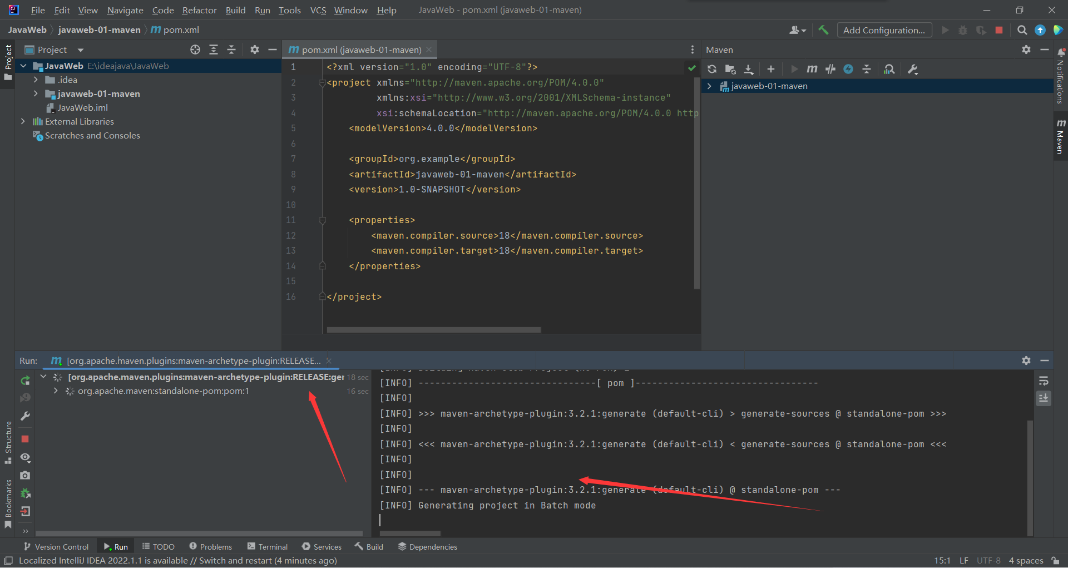1068x568 pixels.
Task: Add a Maven project with plus icon
Action: [770, 69]
